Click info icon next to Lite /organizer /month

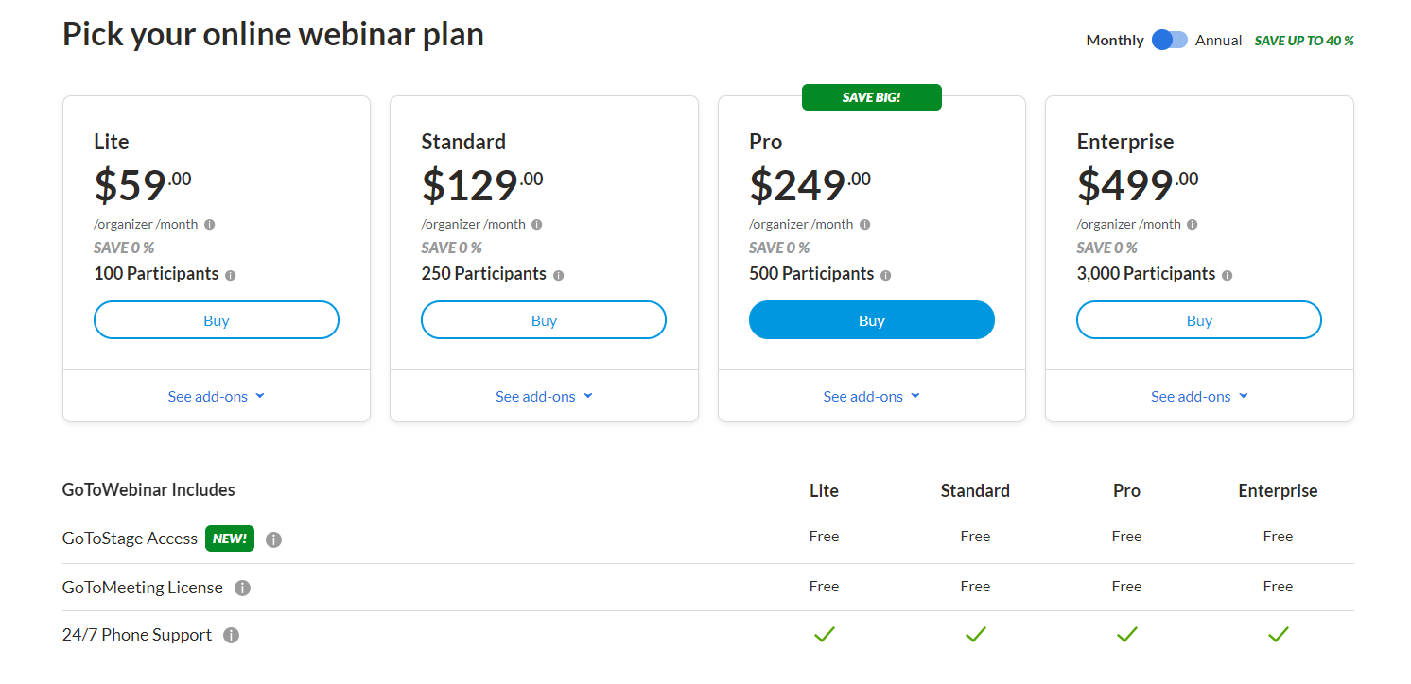(210, 225)
